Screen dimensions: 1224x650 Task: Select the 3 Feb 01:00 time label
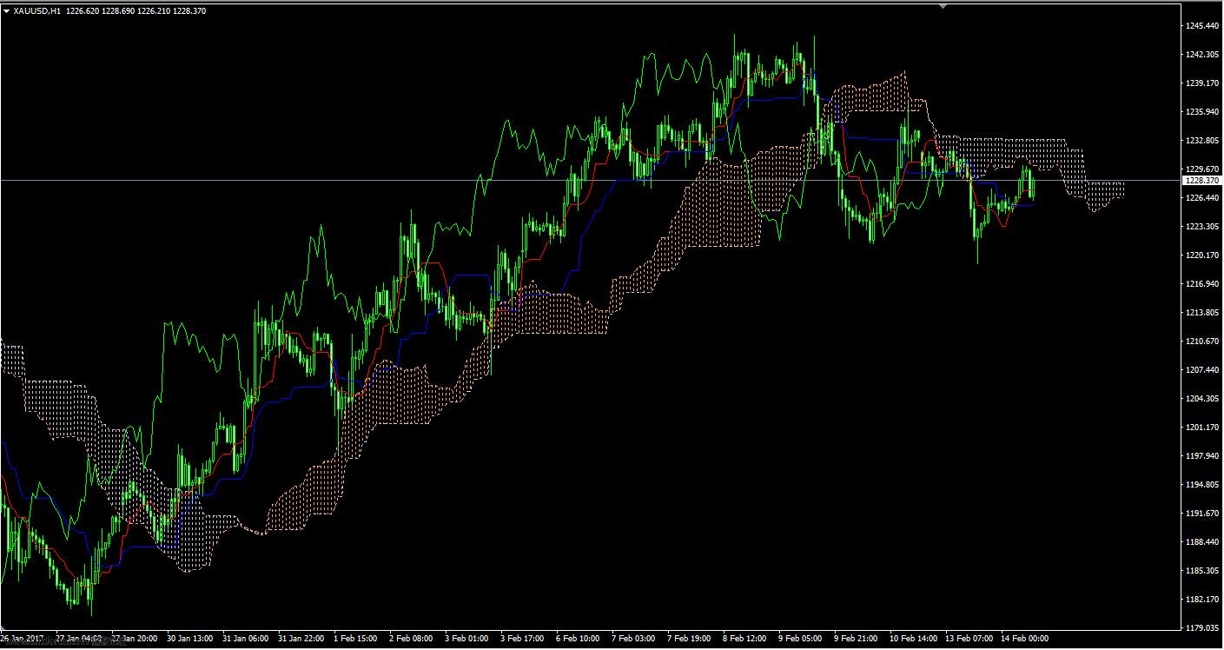pos(467,640)
